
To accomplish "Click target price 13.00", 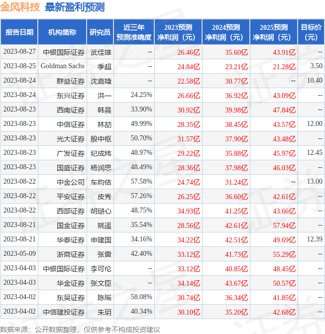I will point(315,181).
